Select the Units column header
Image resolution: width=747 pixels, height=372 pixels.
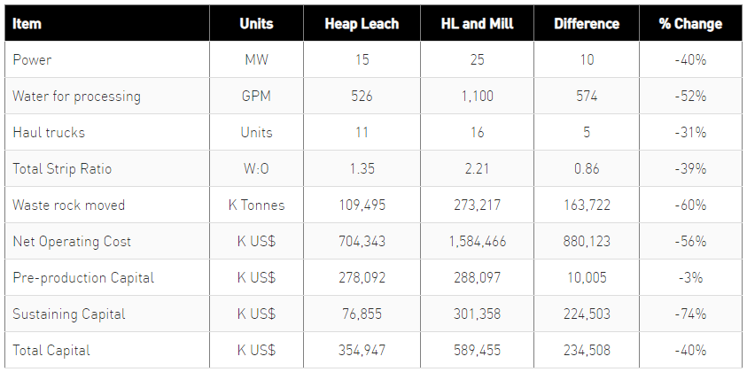tap(256, 24)
